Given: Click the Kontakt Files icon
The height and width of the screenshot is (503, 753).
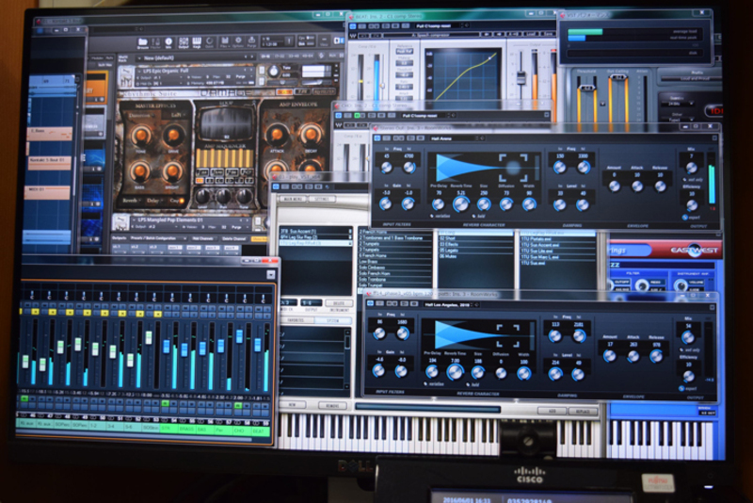Looking at the screenshot, I should (224, 42).
